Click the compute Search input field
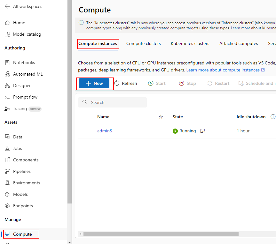The height and width of the screenshot is (244, 276). coord(116,102)
